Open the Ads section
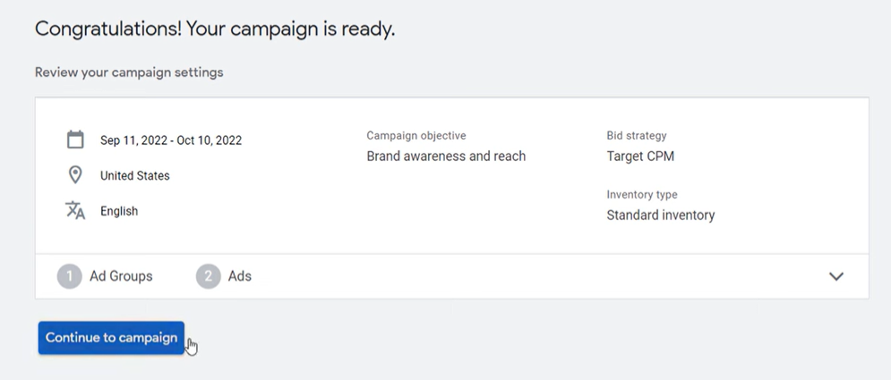Screen dimensions: 891x380 point(240,276)
